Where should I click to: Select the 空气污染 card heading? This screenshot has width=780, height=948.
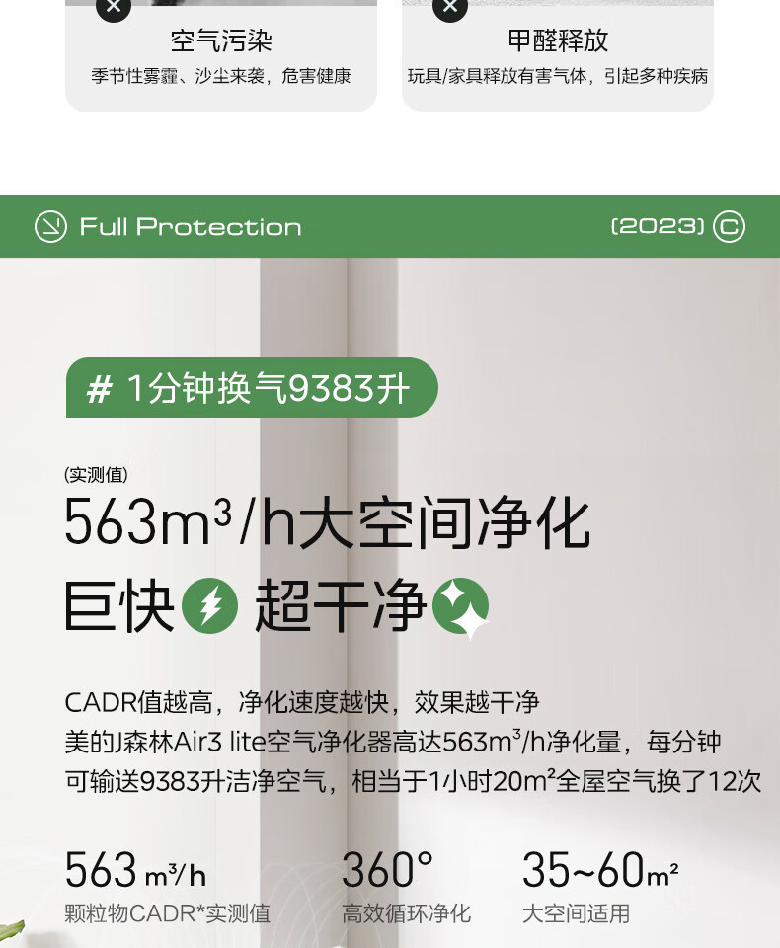point(221,41)
